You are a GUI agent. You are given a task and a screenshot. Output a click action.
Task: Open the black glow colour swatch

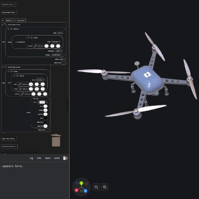click(45, 118)
